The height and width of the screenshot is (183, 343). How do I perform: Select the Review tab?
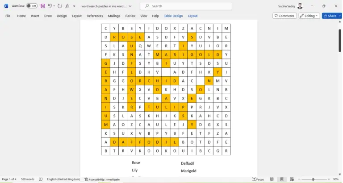pyautogui.click(x=130, y=16)
